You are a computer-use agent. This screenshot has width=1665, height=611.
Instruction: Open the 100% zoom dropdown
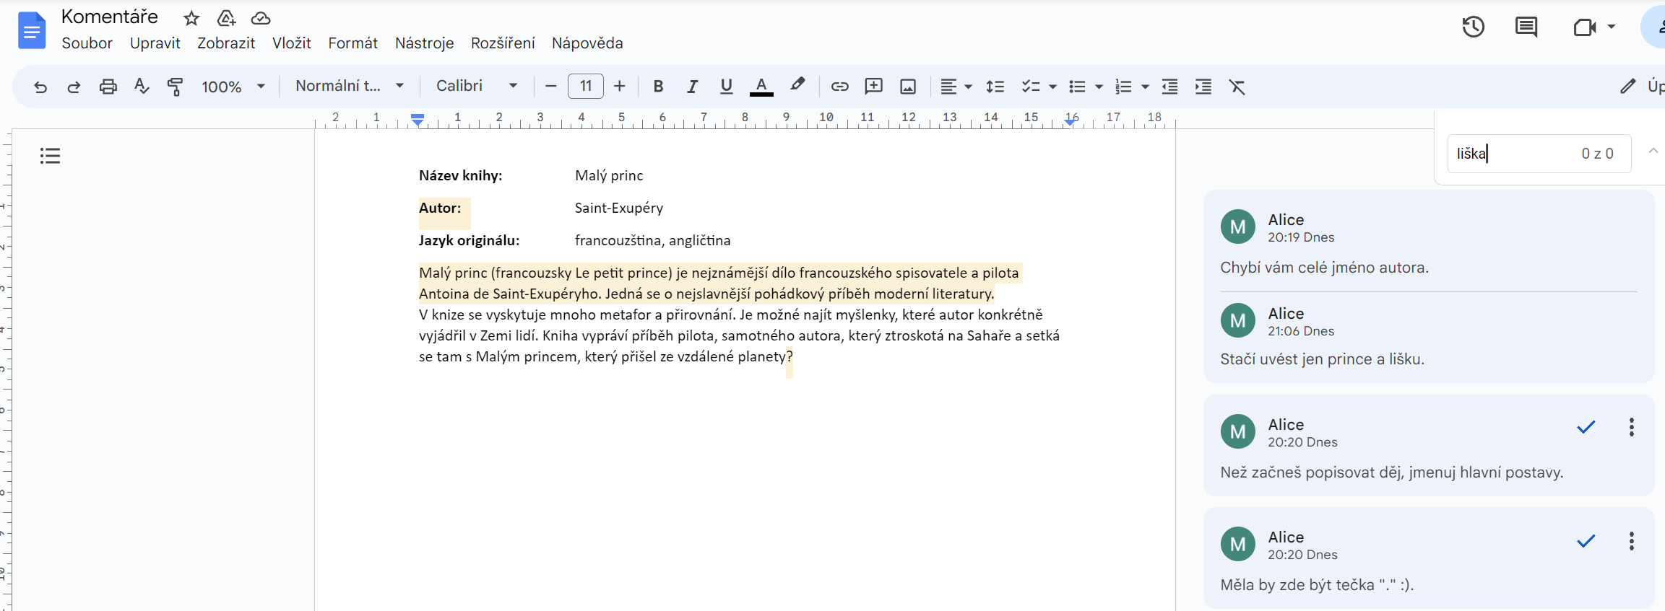tap(233, 87)
